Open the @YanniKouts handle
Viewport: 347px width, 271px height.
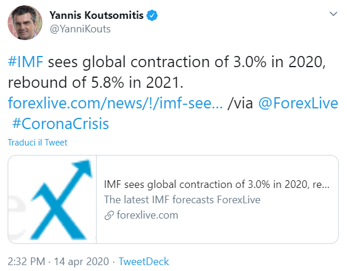tap(80, 29)
